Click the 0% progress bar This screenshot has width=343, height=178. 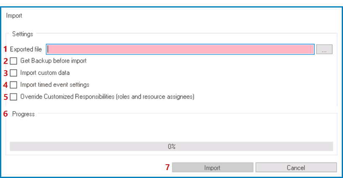(171, 146)
